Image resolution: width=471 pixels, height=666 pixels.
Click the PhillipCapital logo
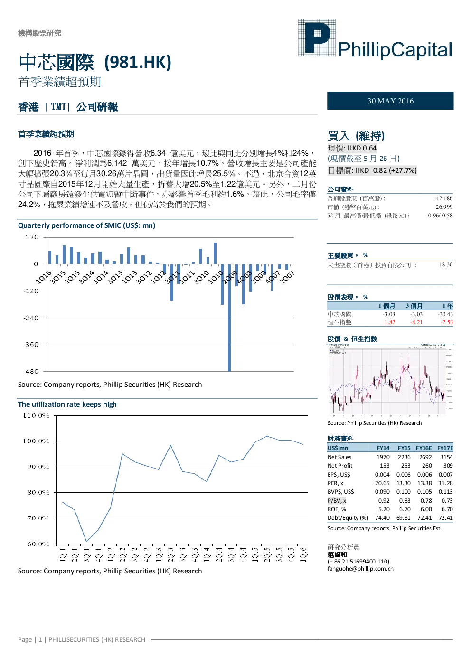click(375, 38)
